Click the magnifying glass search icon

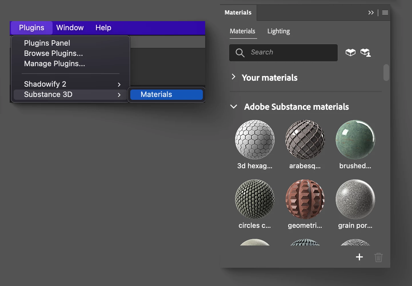coord(240,52)
